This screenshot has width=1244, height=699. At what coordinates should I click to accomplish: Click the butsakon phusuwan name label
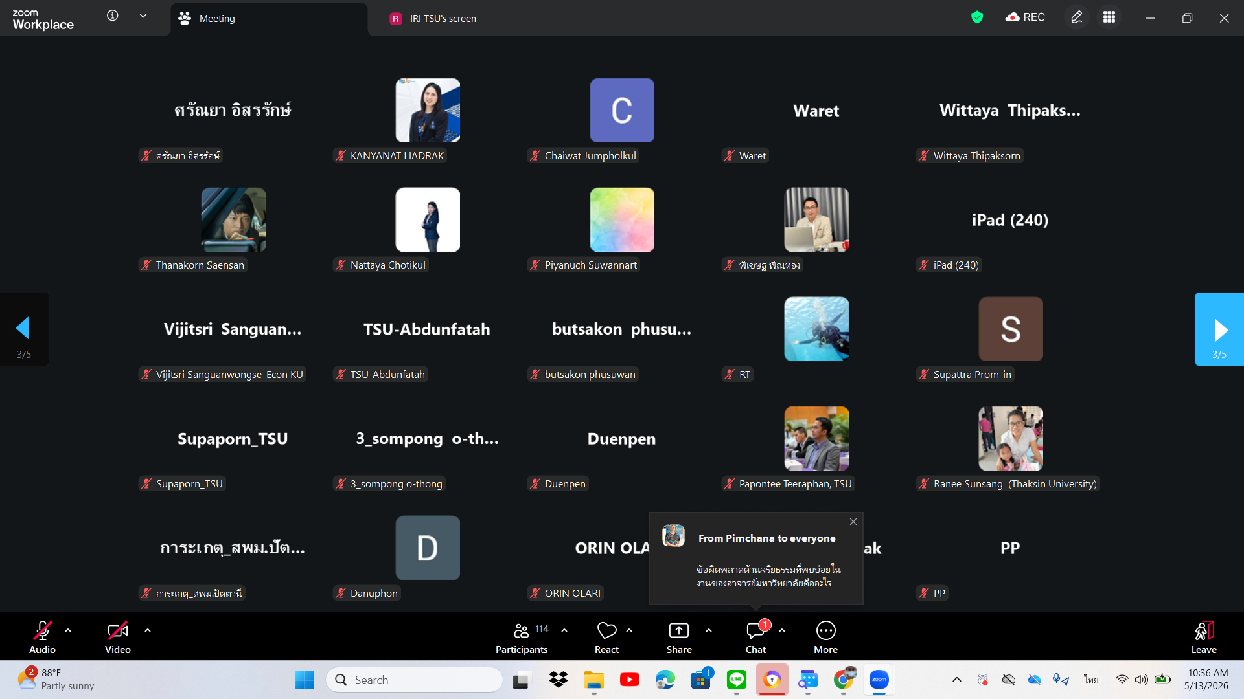(x=583, y=375)
